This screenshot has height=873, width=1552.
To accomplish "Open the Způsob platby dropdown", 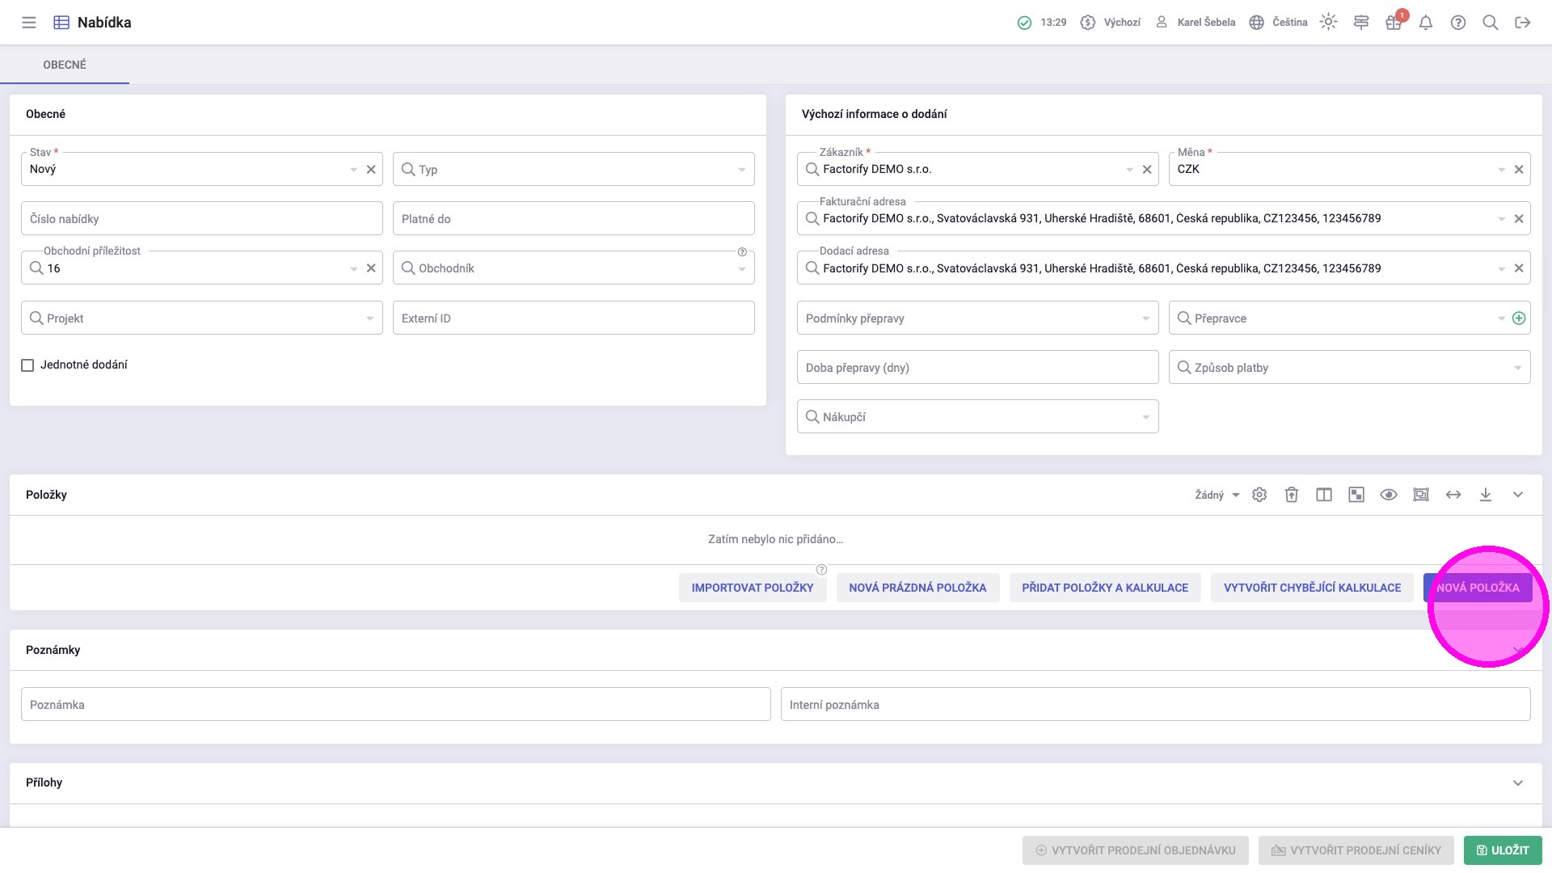I will tap(1349, 368).
